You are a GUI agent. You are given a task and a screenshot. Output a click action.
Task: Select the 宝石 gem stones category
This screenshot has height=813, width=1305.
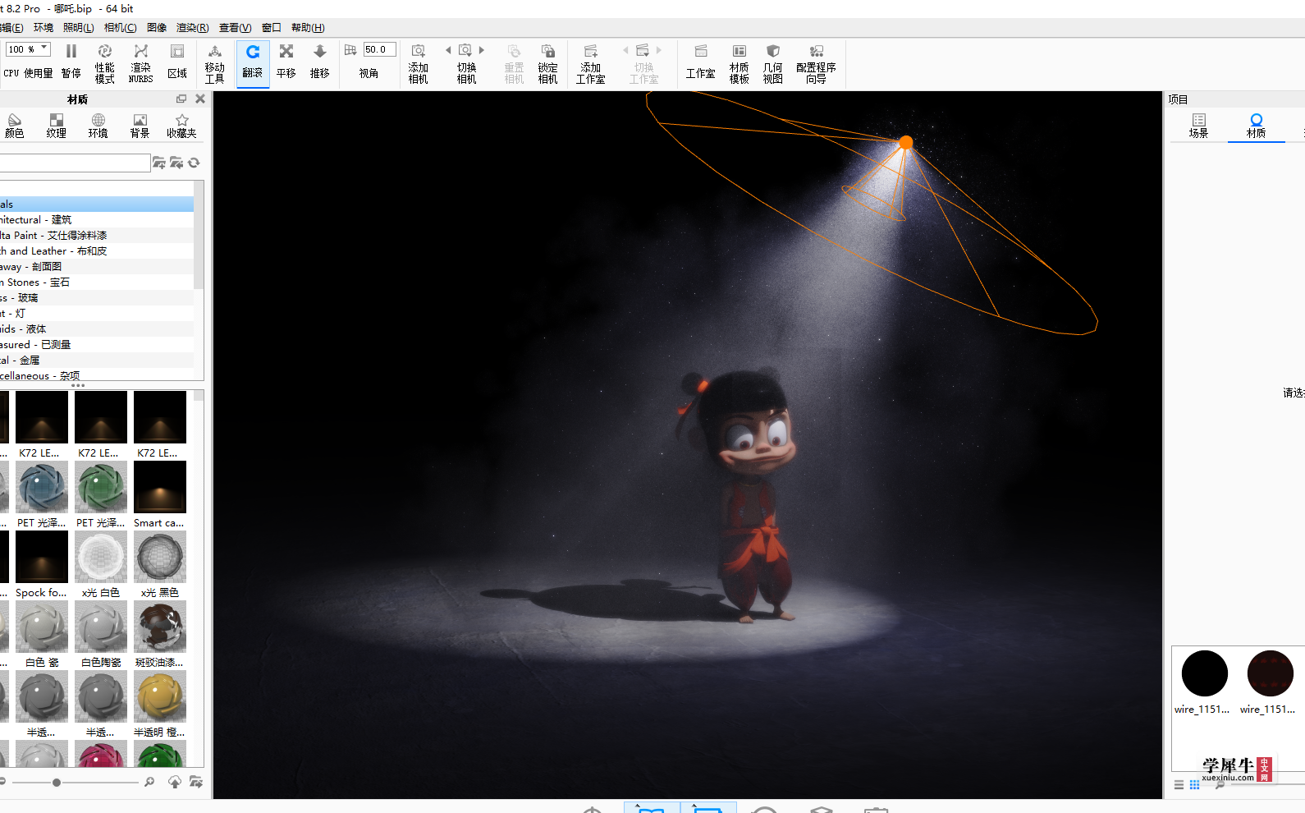pos(97,282)
